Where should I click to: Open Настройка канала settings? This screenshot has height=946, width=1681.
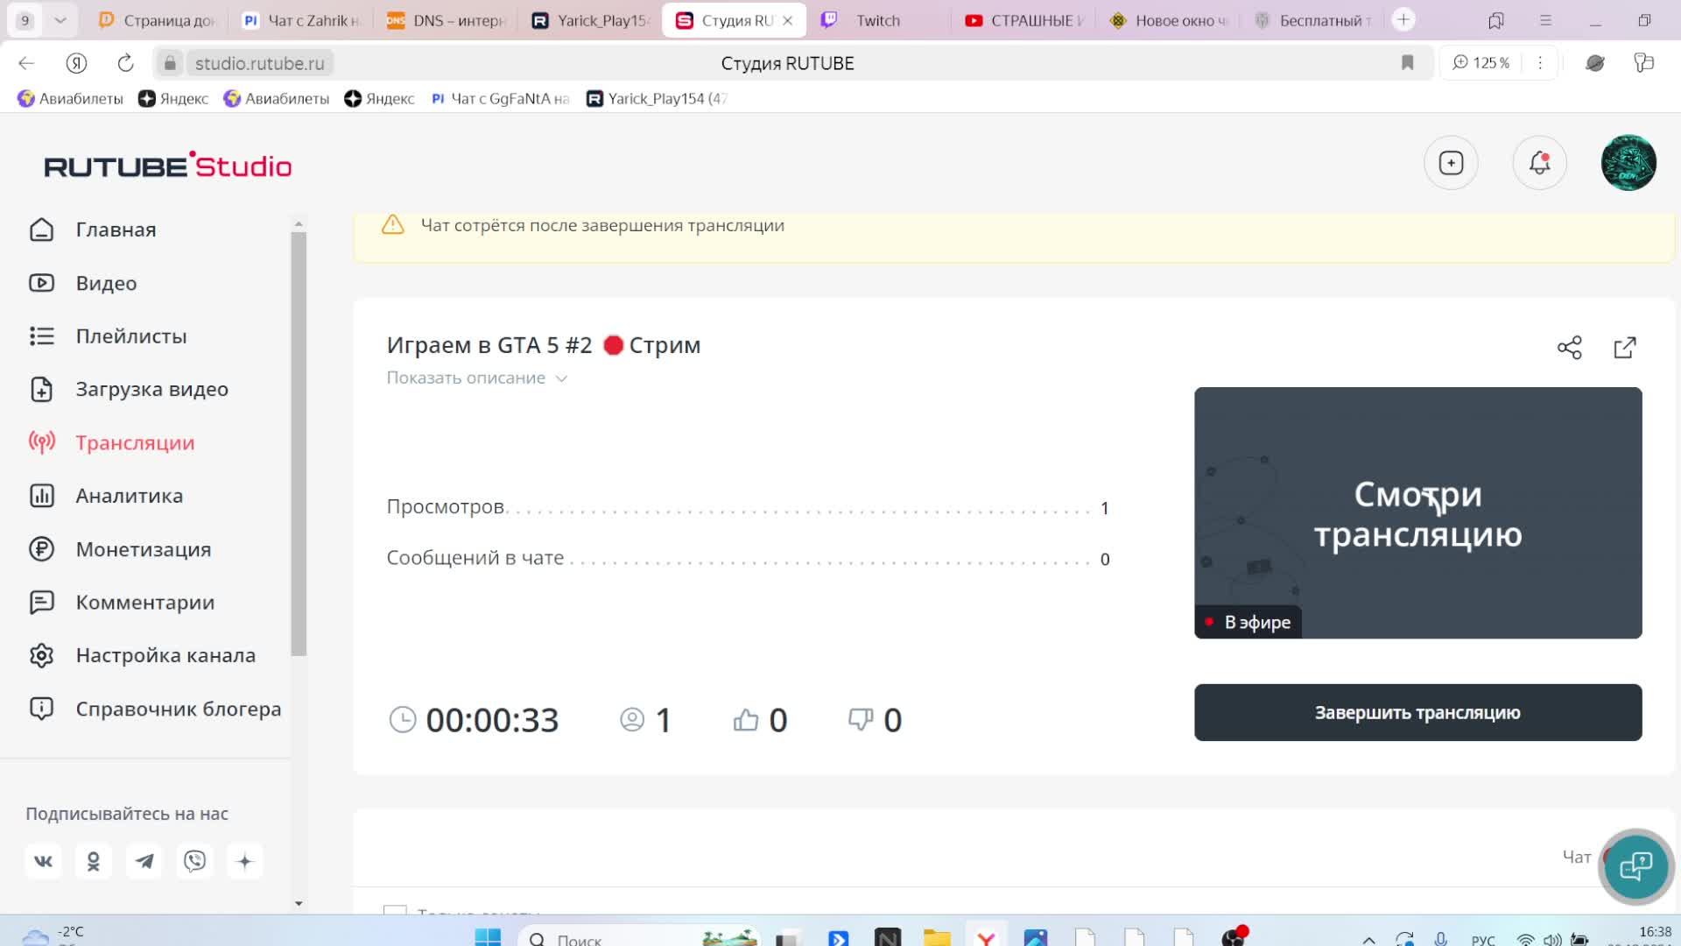tap(165, 654)
